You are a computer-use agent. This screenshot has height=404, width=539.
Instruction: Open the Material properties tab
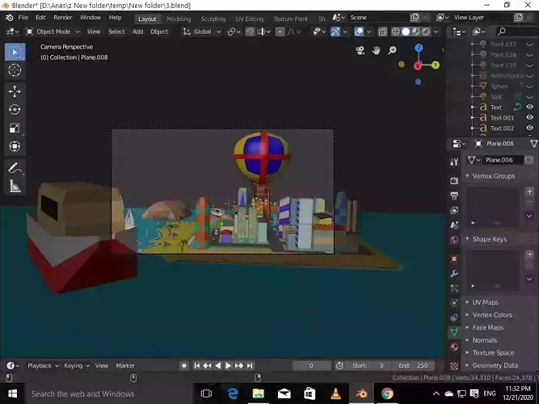click(454, 347)
